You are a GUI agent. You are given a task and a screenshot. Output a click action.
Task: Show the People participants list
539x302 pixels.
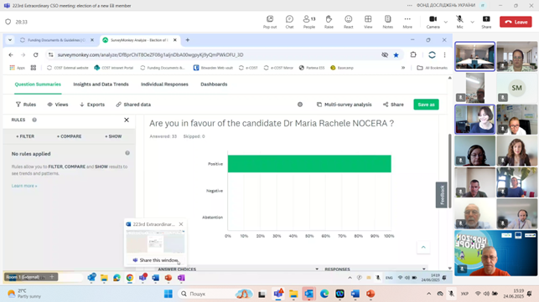(309, 22)
